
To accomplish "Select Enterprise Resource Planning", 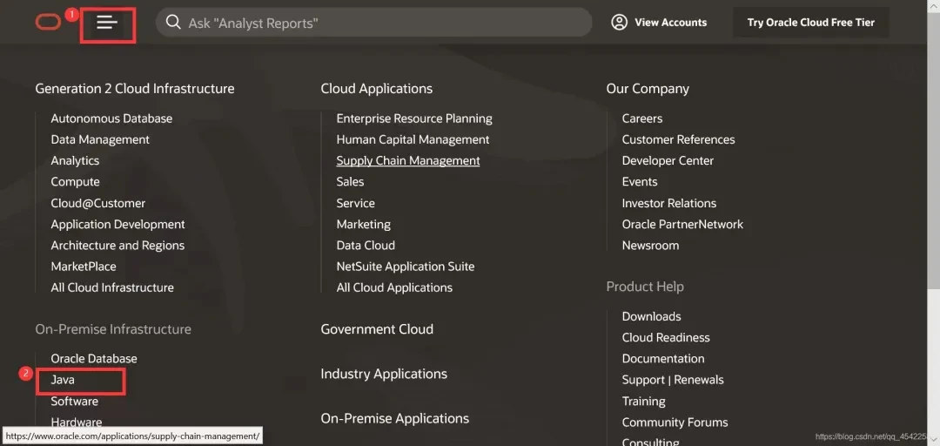I will pos(414,118).
